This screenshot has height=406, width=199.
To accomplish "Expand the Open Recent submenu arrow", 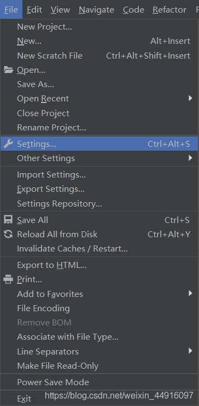I will [x=190, y=98].
